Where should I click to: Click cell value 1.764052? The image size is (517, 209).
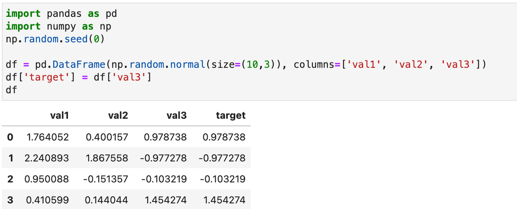click(47, 138)
